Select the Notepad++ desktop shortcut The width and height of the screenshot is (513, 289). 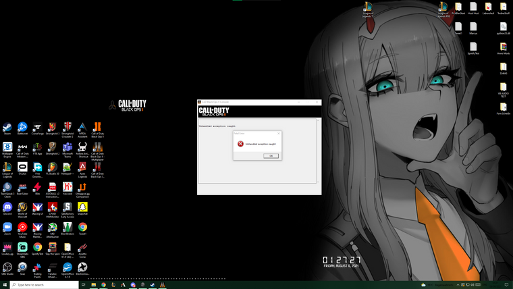click(67, 169)
